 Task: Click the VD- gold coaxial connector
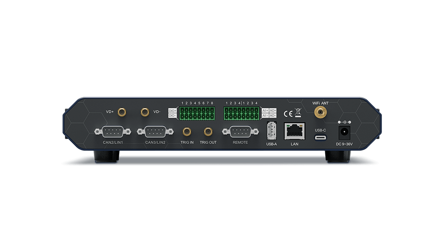[144, 112]
